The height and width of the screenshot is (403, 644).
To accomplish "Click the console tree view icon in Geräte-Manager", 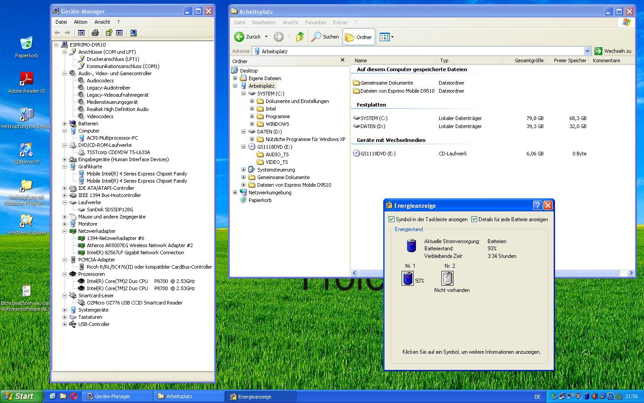I will tap(81, 33).
